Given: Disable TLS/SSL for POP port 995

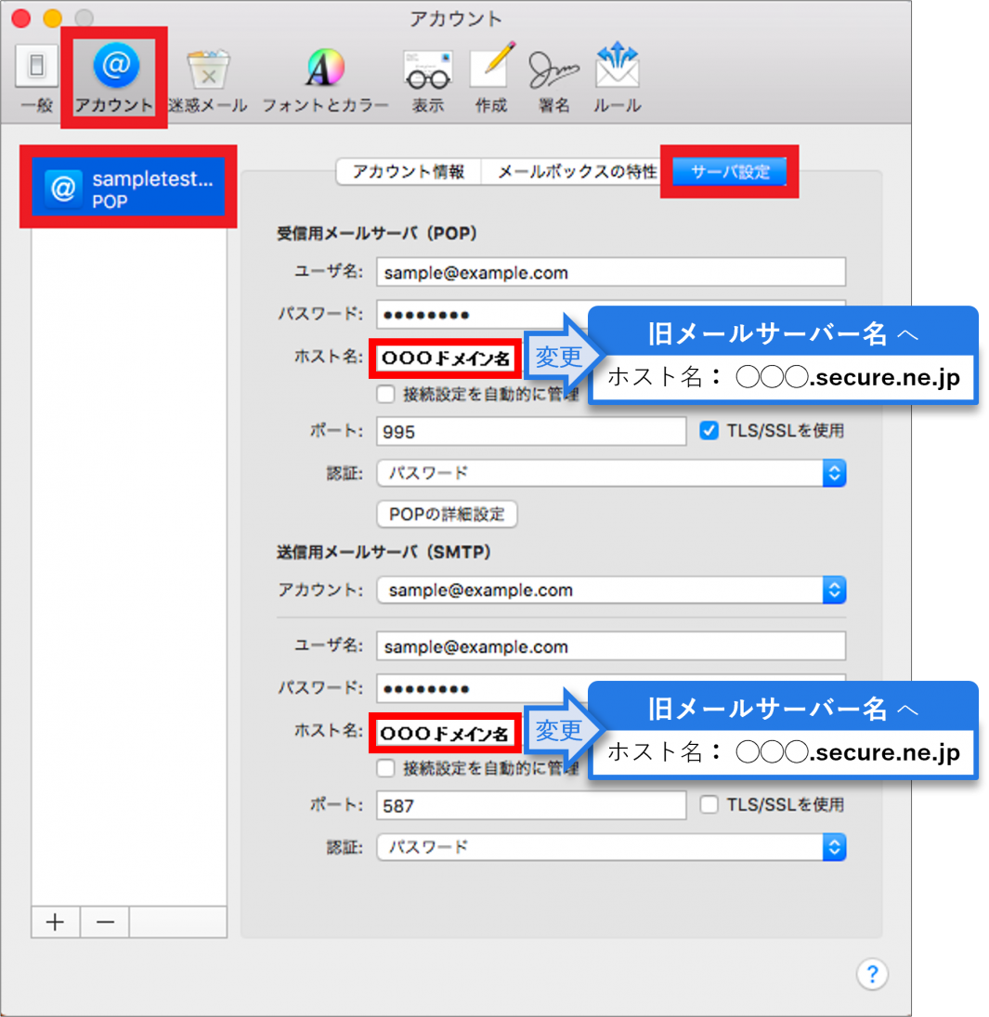Looking at the screenshot, I should 709,431.
